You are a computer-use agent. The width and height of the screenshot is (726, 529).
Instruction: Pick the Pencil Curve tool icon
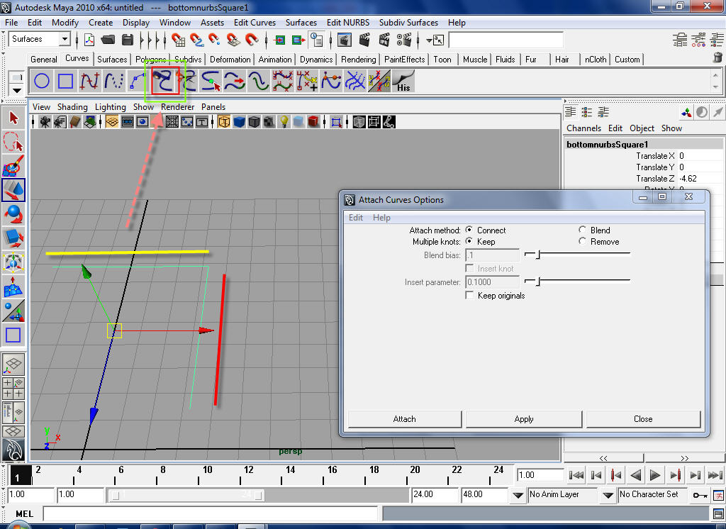click(x=113, y=81)
